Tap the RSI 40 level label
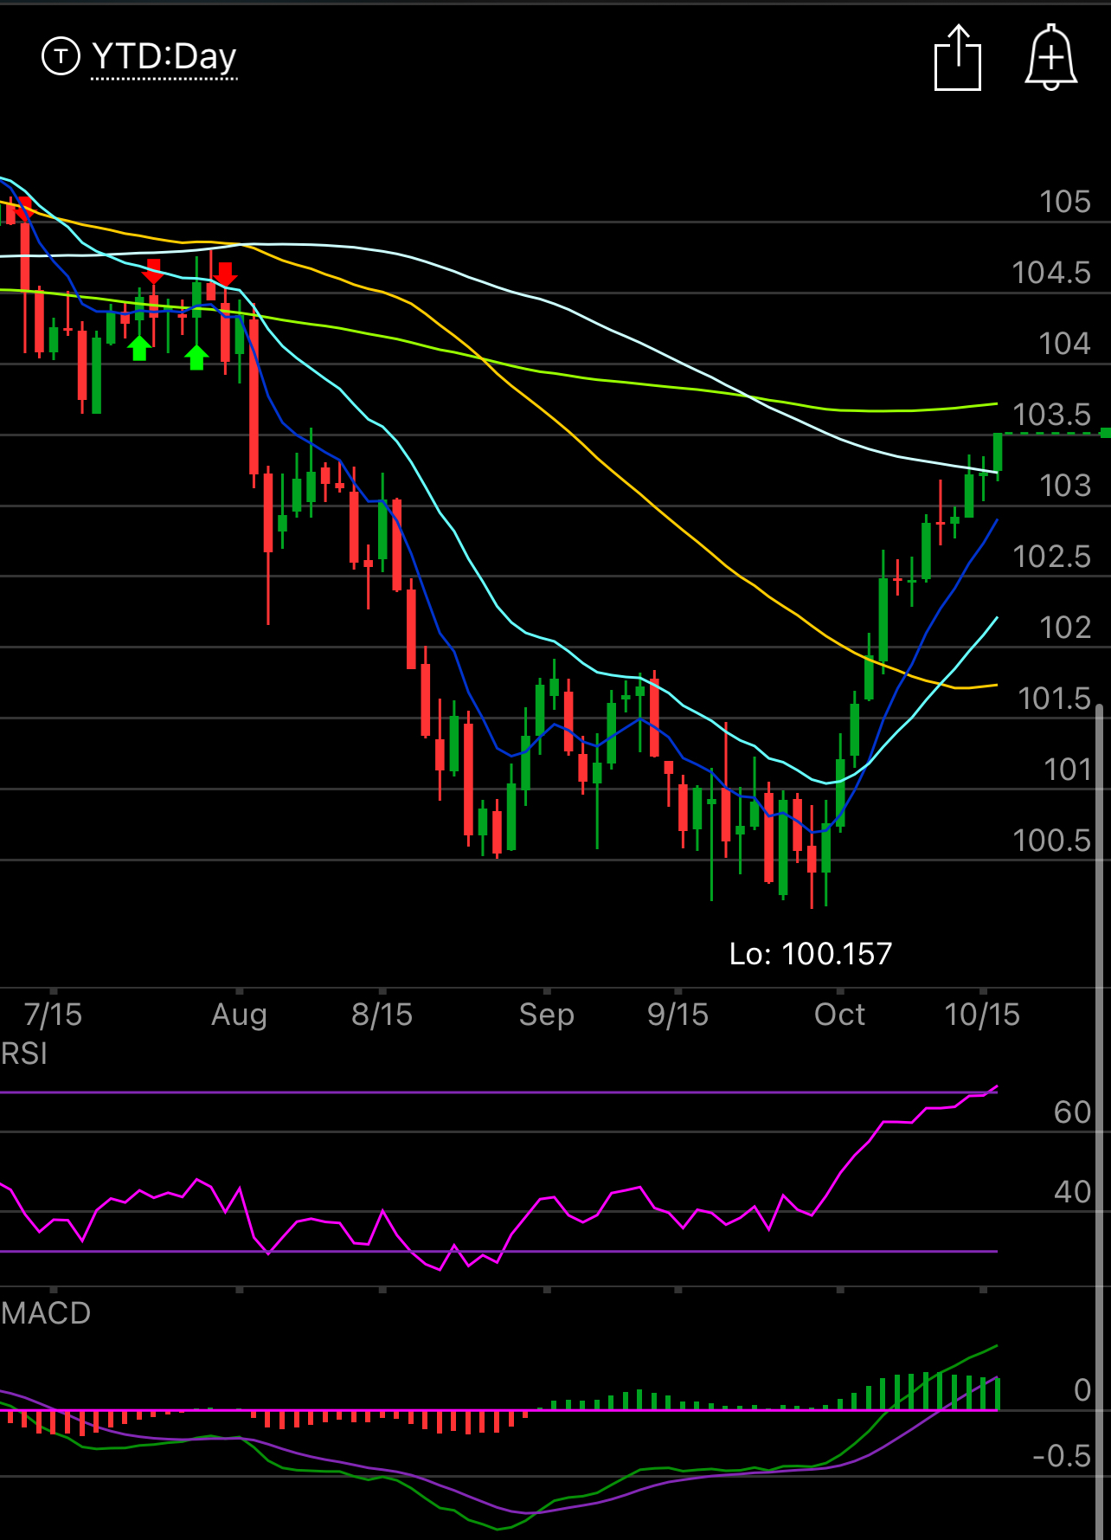The height and width of the screenshot is (1540, 1111). 1073,1192
